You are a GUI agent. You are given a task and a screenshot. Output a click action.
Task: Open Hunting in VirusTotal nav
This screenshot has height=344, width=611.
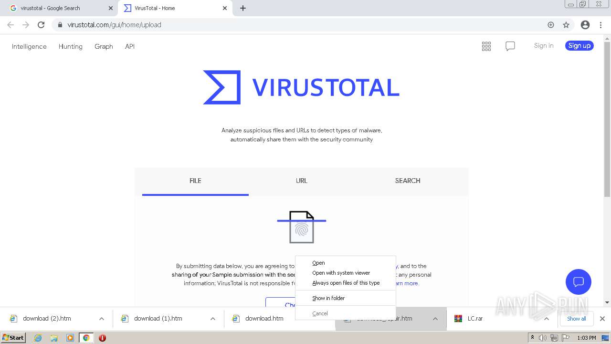(70, 46)
